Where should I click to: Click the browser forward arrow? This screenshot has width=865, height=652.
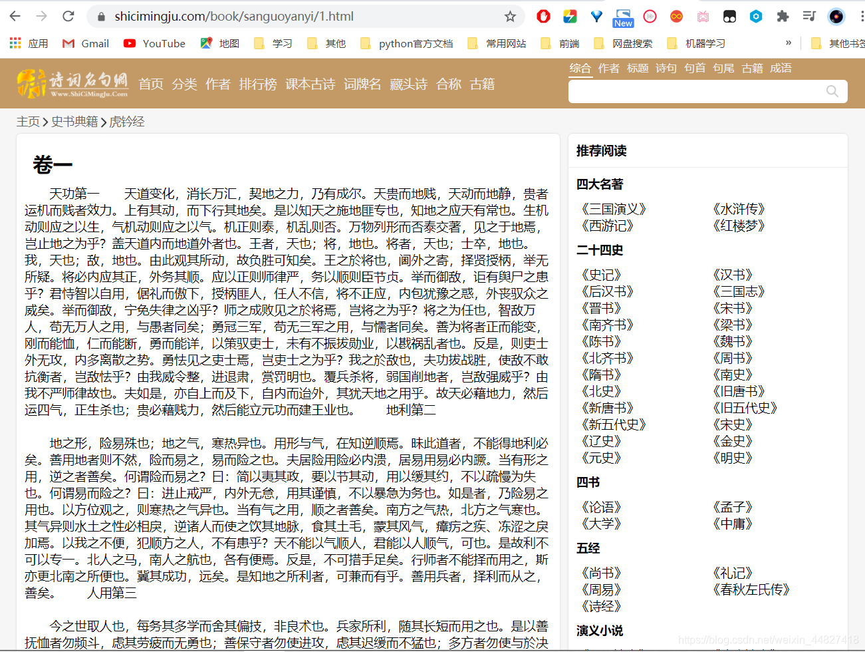pyautogui.click(x=41, y=16)
